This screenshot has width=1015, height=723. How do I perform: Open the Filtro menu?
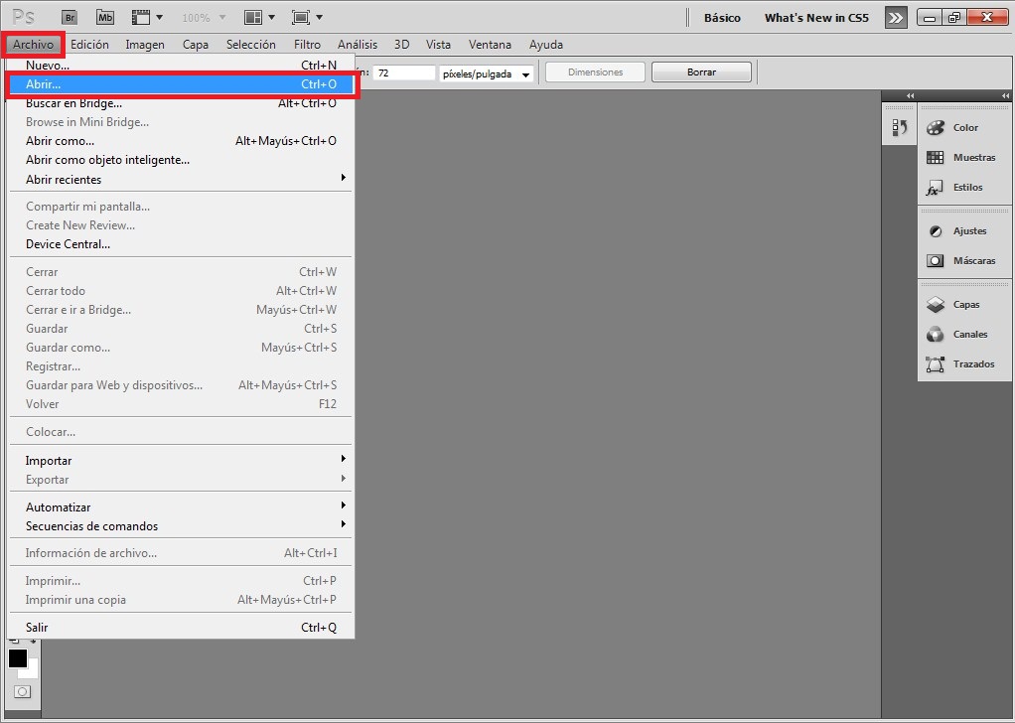click(307, 45)
